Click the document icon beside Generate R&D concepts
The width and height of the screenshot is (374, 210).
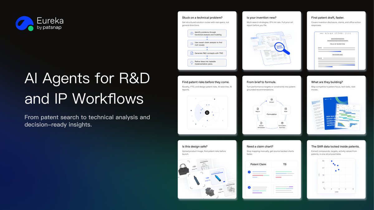[x=192, y=53]
